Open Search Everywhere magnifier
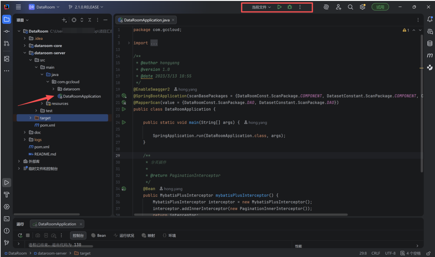 [350, 7]
